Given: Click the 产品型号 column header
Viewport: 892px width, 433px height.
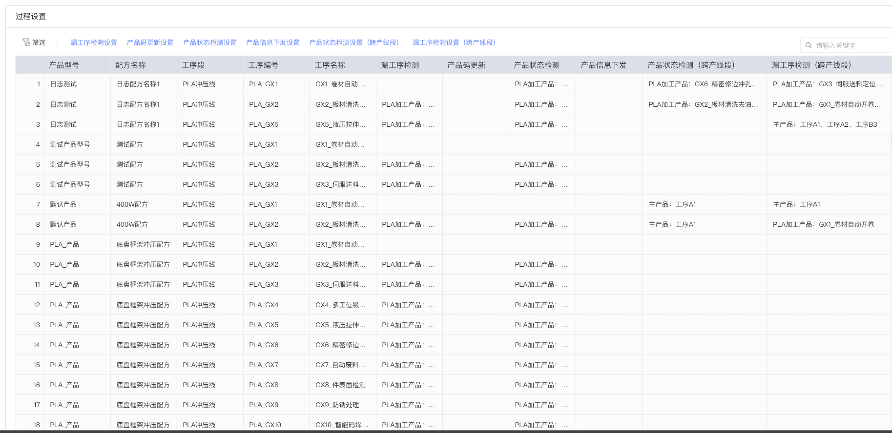Looking at the screenshot, I should [x=64, y=65].
